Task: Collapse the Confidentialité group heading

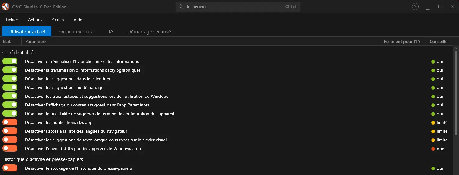Action: point(18,52)
